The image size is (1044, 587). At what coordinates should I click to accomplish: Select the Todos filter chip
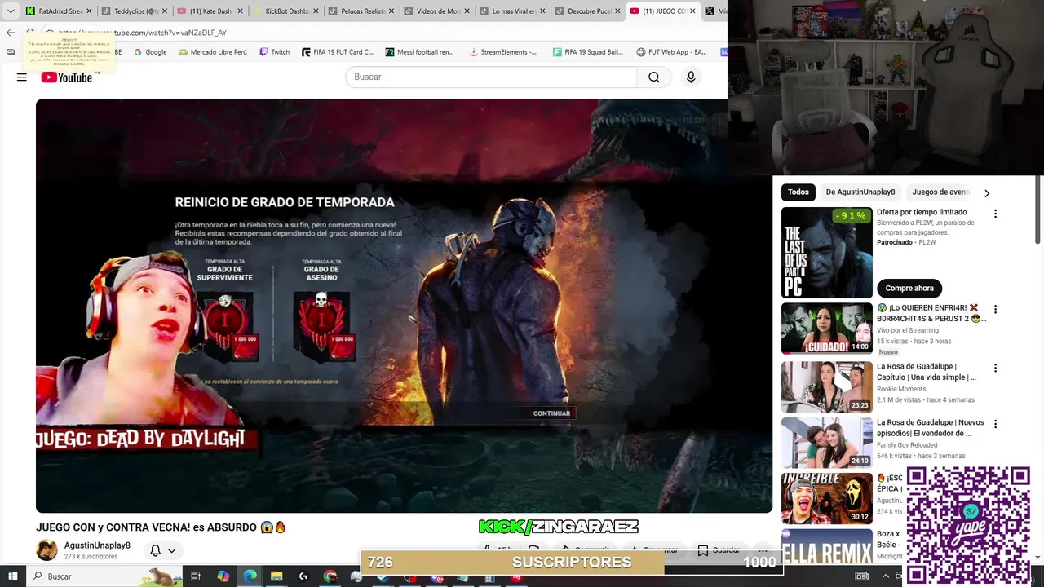pyautogui.click(x=798, y=192)
